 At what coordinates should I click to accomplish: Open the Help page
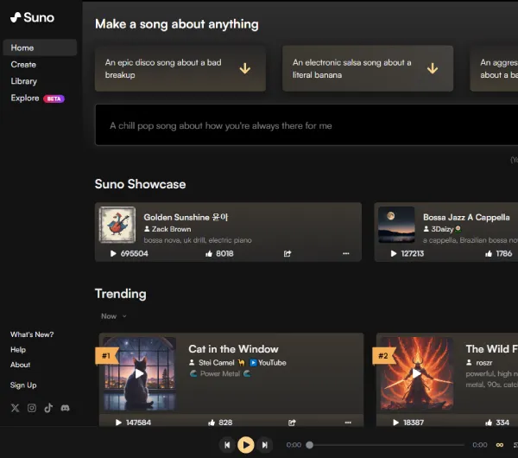pos(18,349)
